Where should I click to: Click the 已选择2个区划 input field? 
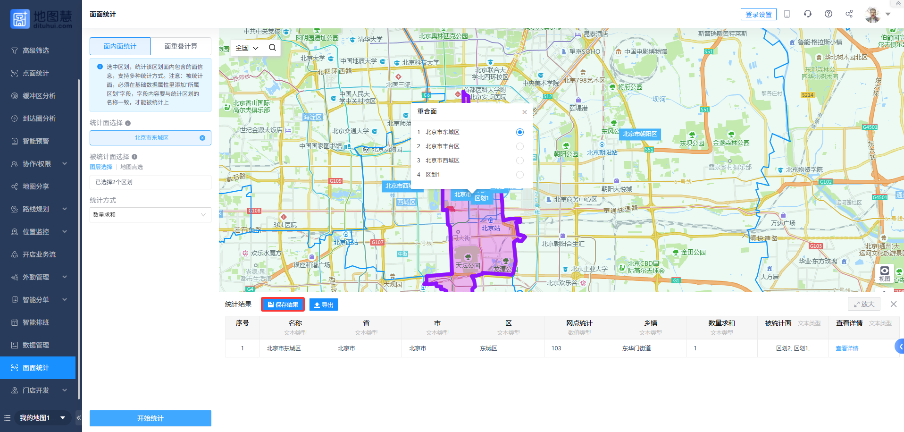[x=150, y=182]
